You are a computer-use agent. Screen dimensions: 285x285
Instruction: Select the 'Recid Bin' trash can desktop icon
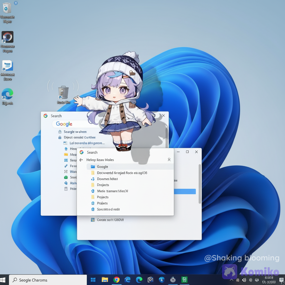(63, 95)
